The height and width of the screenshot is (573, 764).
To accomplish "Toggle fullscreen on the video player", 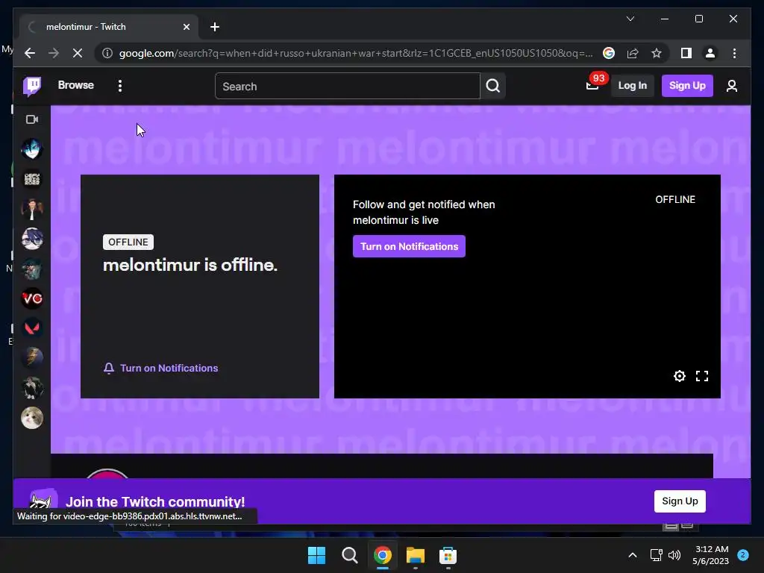I will [x=702, y=376].
